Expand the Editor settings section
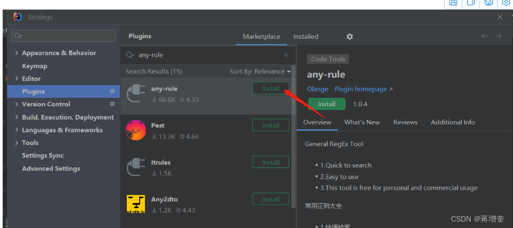 pyautogui.click(x=17, y=79)
